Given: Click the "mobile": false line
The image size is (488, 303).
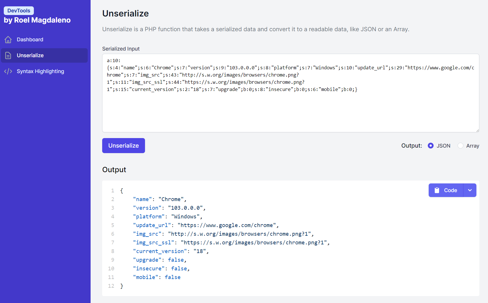Looking at the screenshot, I should pos(157,277).
